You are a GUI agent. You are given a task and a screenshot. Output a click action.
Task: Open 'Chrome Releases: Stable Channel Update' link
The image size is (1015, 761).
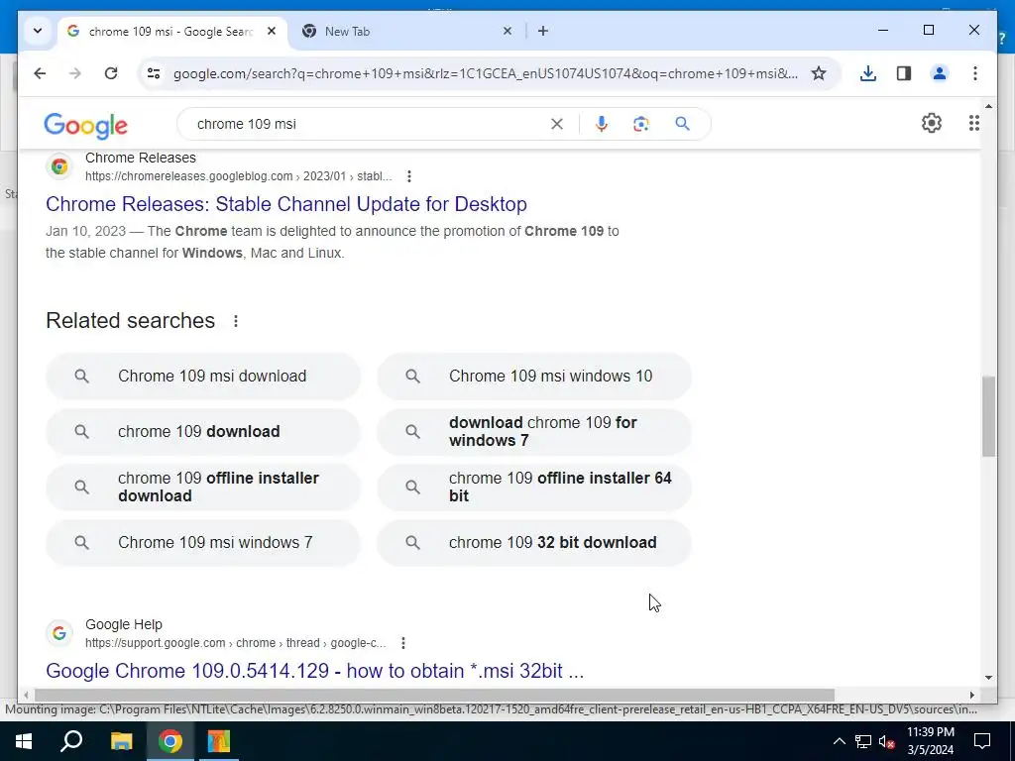(286, 204)
